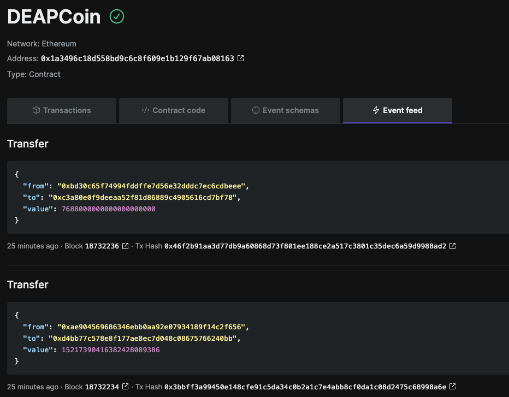The image size is (509, 397).
Task: Click from address 0xbd30c65f74994fddffe7...
Action: (151, 186)
